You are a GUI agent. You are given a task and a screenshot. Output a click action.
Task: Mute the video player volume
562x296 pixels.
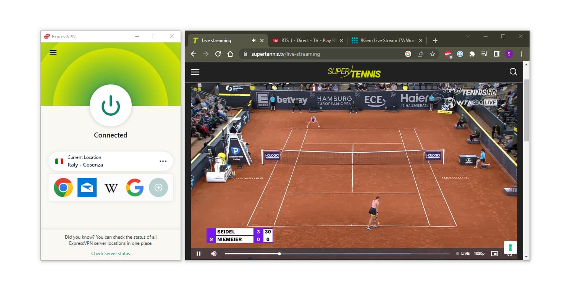point(214,254)
